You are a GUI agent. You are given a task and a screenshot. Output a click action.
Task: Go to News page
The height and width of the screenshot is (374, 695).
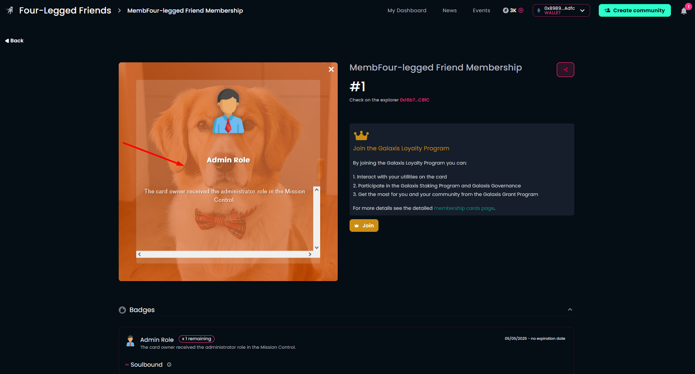pos(449,11)
